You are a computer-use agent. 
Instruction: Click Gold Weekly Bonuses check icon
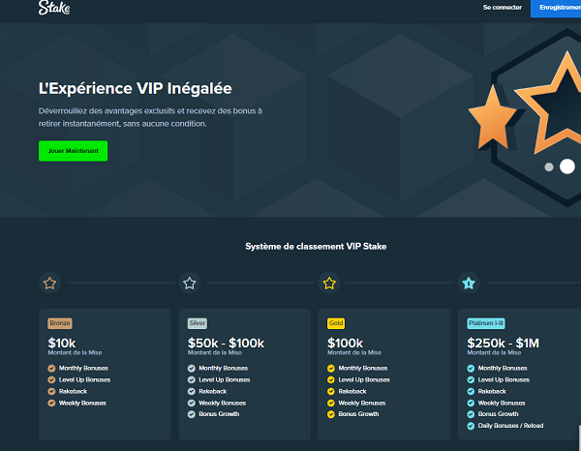pos(331,403)
